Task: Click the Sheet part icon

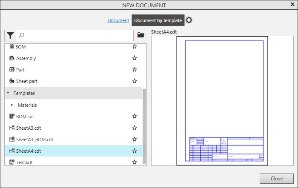Action: (12, 81)
